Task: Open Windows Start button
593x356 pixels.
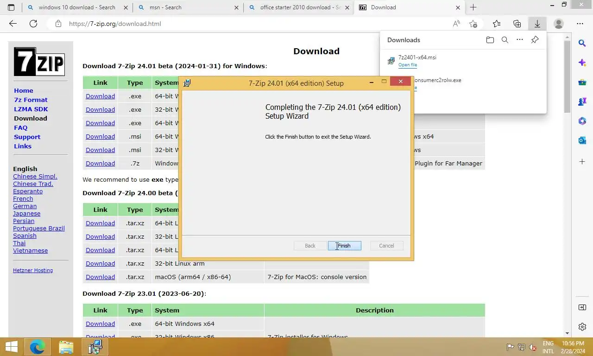Action: point(11,347)
